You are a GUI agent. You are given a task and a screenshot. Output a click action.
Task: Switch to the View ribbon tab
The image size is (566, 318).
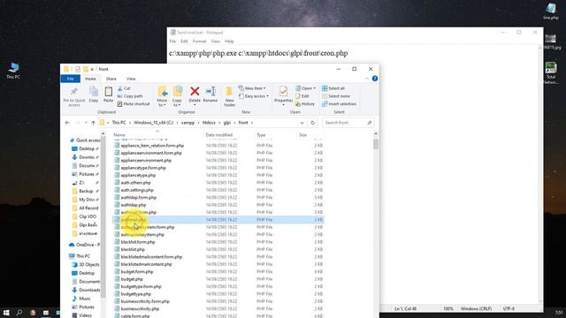(131, 79)
